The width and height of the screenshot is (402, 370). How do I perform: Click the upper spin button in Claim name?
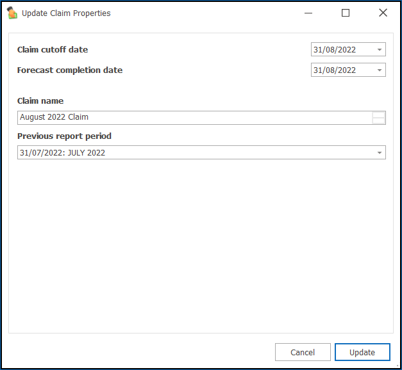coord(378,115)
